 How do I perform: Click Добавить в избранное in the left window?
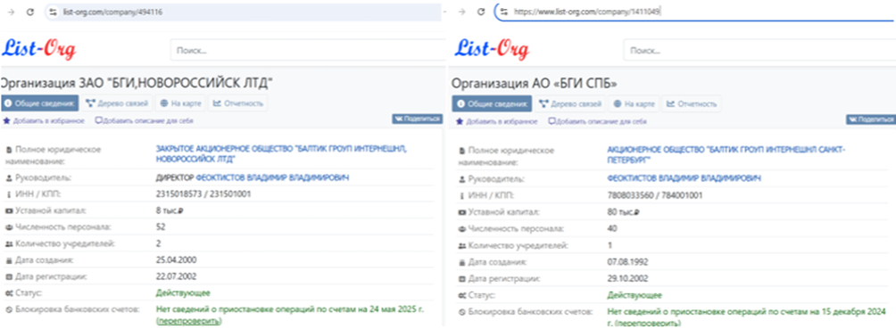pyautogui.click(x=44, y=120)
